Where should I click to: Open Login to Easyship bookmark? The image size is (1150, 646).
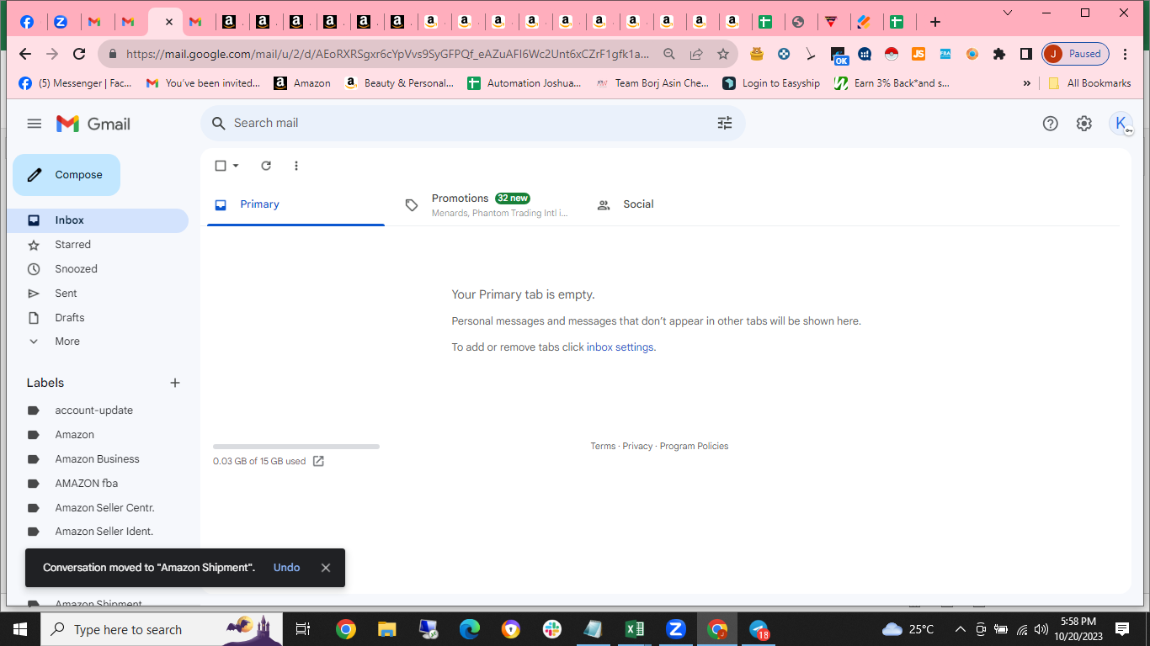coord(771,83)
